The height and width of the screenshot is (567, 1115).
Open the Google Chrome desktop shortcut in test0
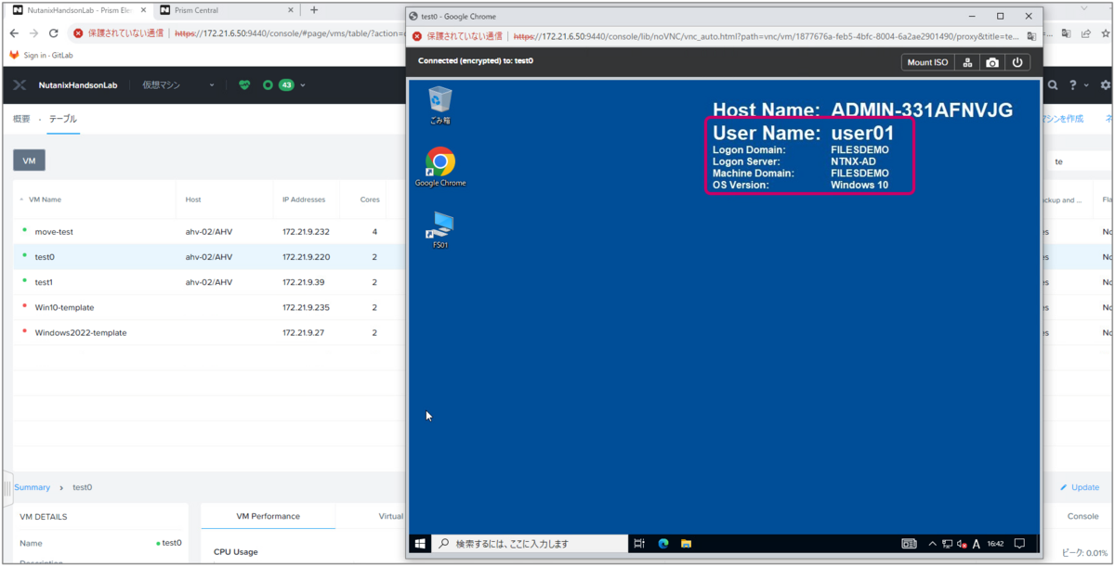click(440, 167)
